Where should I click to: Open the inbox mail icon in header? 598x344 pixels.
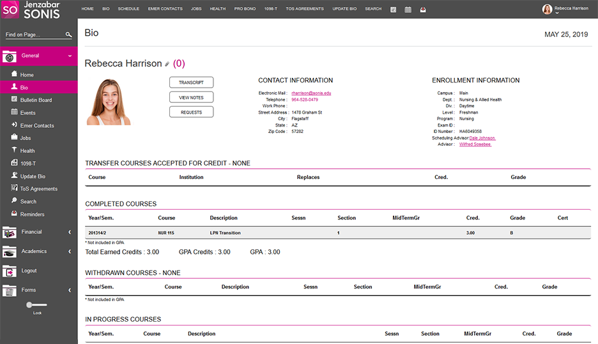click(x=423, y=10)
